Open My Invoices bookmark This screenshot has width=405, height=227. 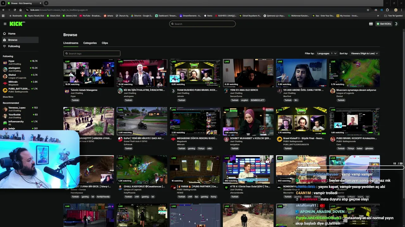(347, 15)
